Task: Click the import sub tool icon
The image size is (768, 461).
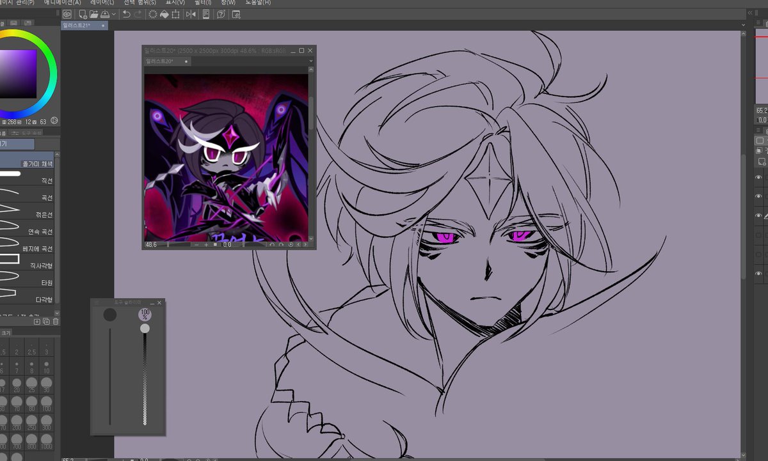Action: tap(37, 322)
